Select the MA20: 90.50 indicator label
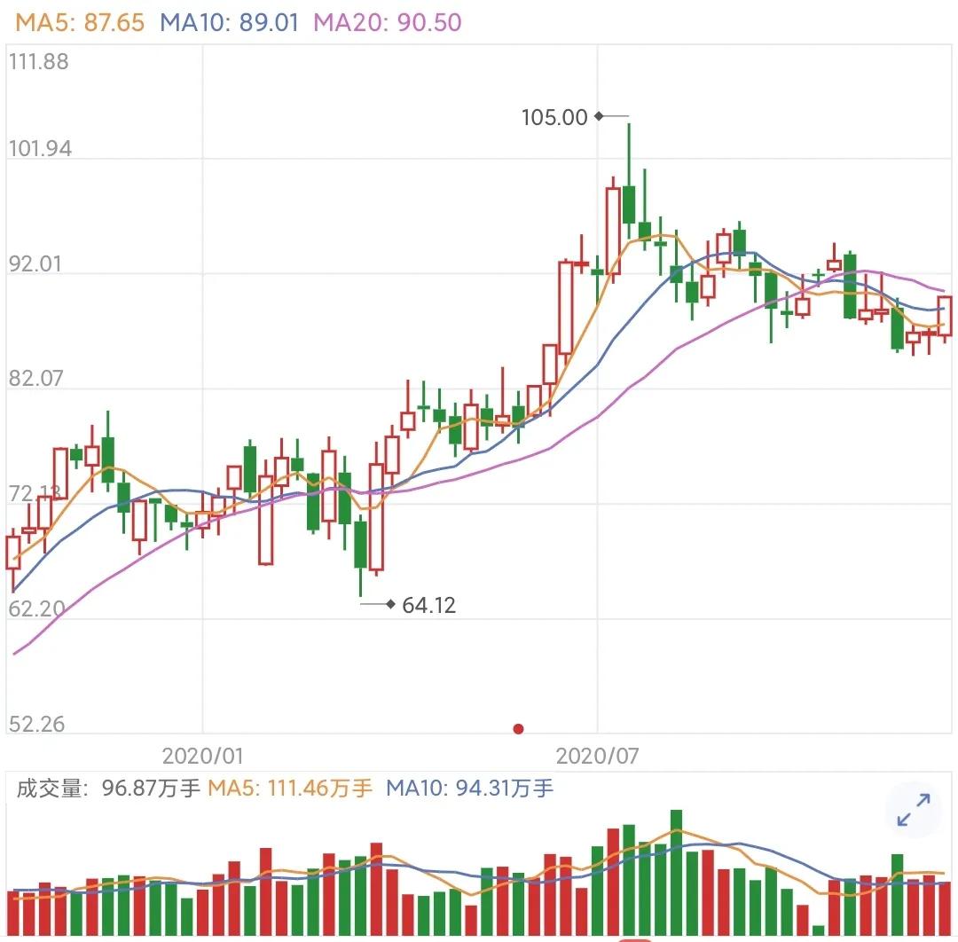This screenshot has width=958, height=942. pyautogui.click(x=388, y=22)
